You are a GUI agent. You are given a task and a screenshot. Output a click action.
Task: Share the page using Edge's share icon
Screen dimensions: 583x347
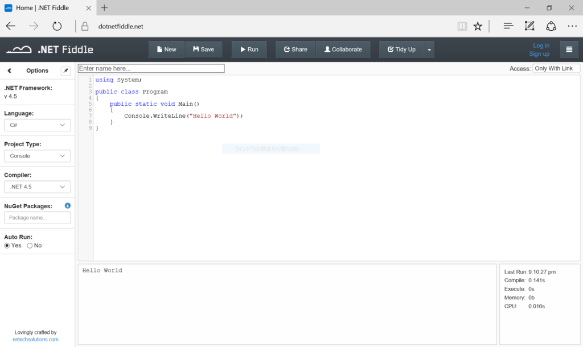pyautogui.click(x=551, y=26)
